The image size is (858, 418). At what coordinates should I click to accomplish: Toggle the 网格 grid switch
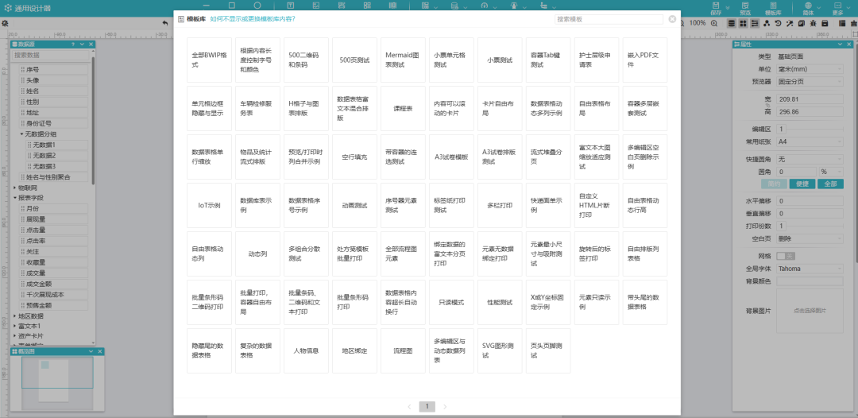(785, 256)
